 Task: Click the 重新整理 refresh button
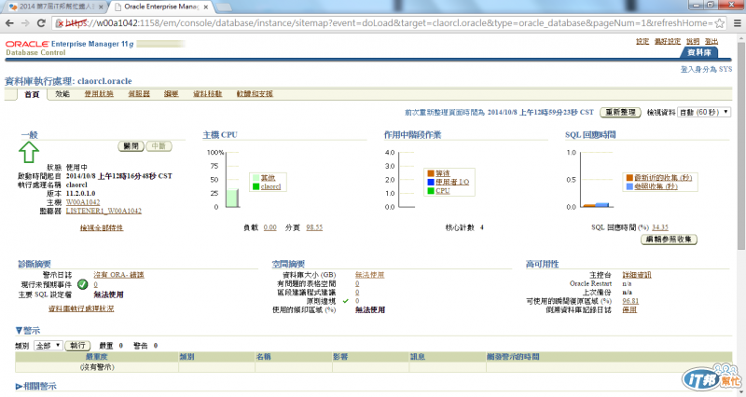pyautogui.click(x=620, y=112)
